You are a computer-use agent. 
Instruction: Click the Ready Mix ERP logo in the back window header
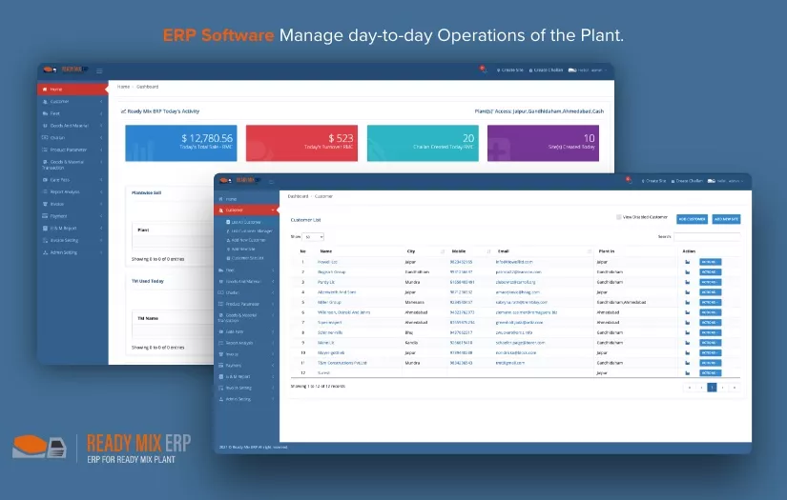pos(65,70)
